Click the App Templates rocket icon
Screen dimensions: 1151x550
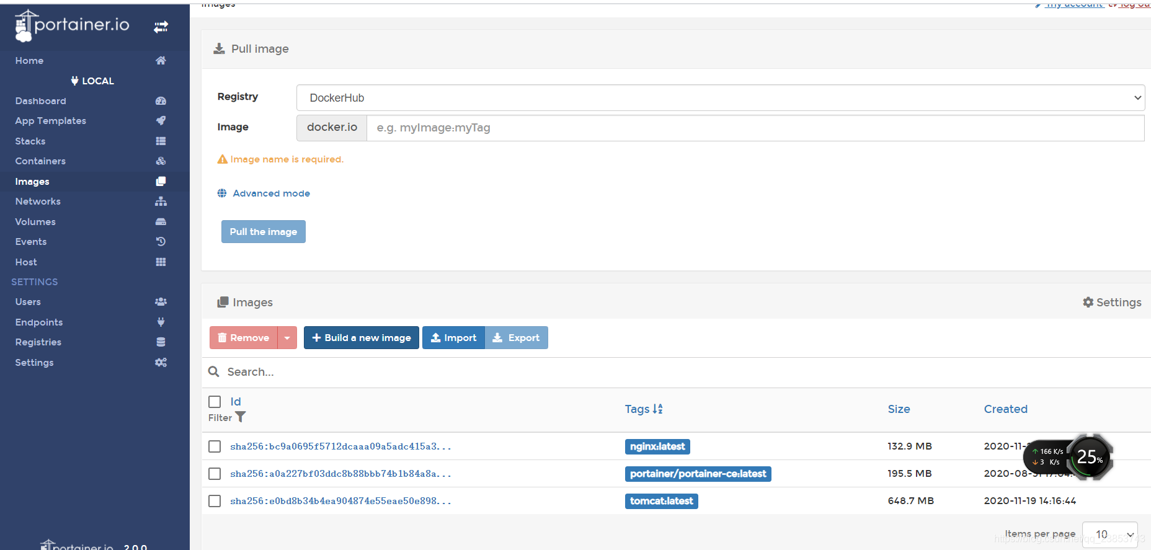point(161,120)
